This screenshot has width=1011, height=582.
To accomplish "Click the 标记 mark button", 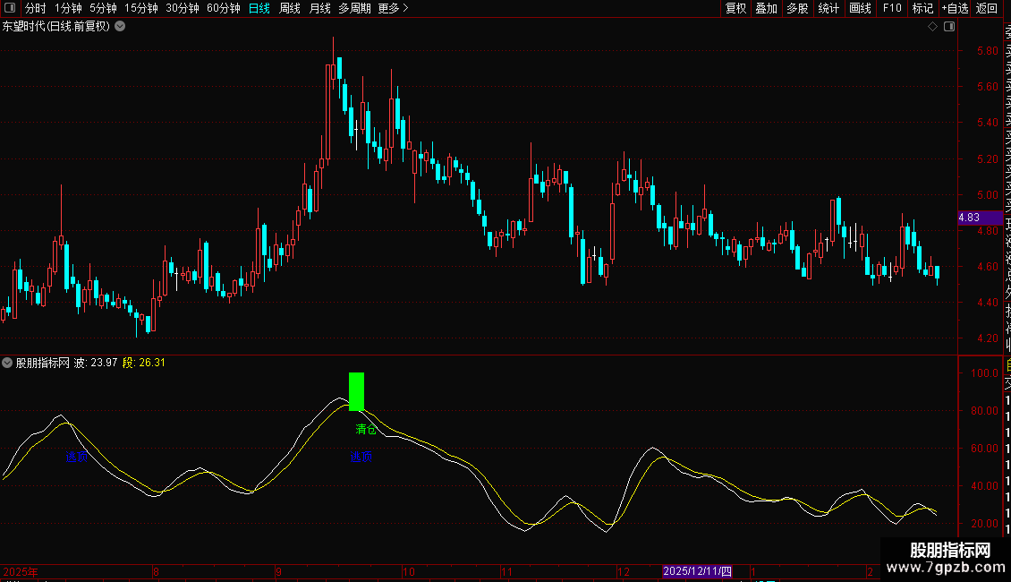I will [x=922, y=8].
